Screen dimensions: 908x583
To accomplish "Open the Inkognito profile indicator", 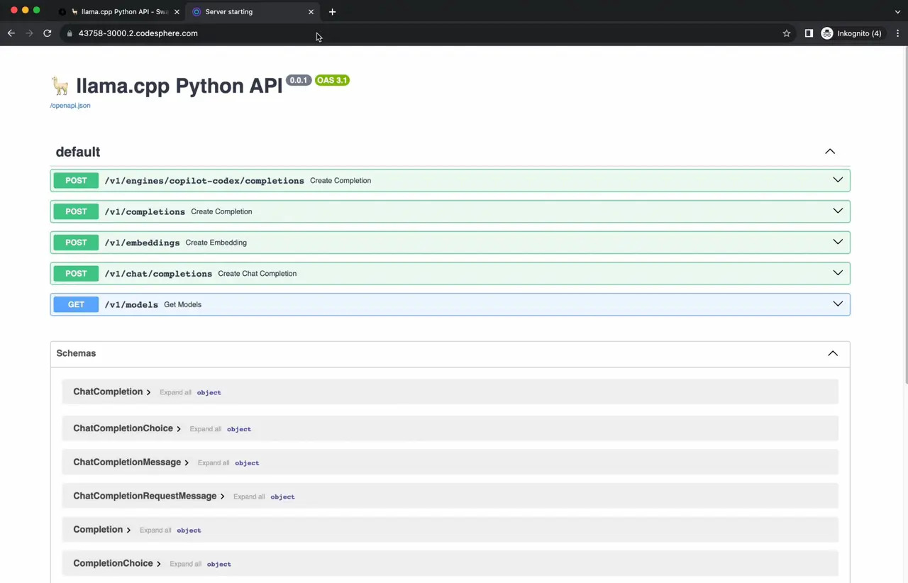I will tap(851, 33).
